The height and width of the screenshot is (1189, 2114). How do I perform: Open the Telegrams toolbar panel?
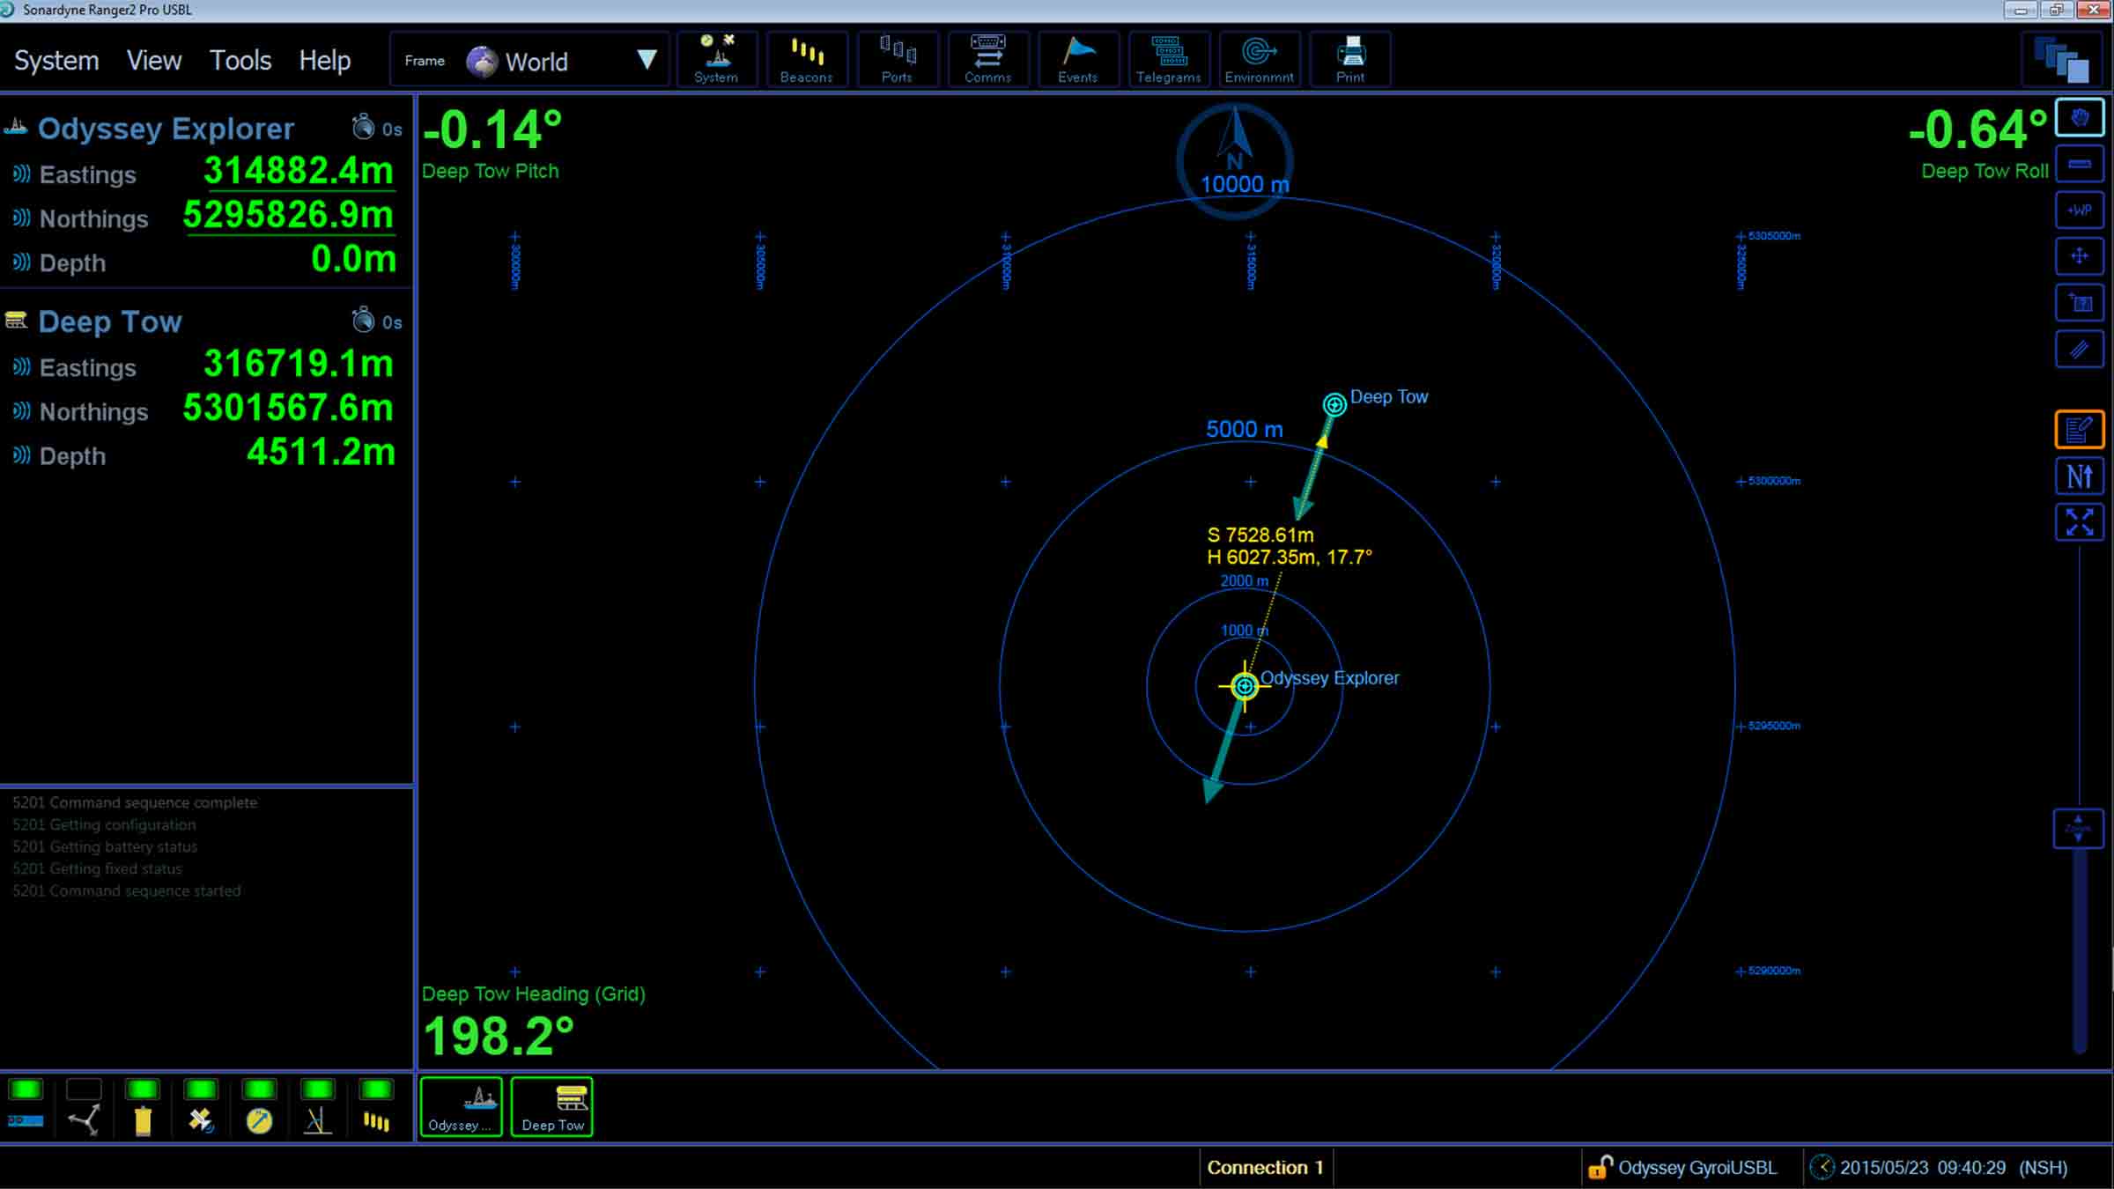pos(1169,60)
